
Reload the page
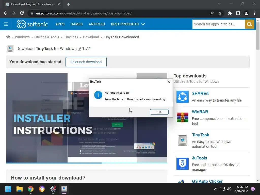(22, 13)
